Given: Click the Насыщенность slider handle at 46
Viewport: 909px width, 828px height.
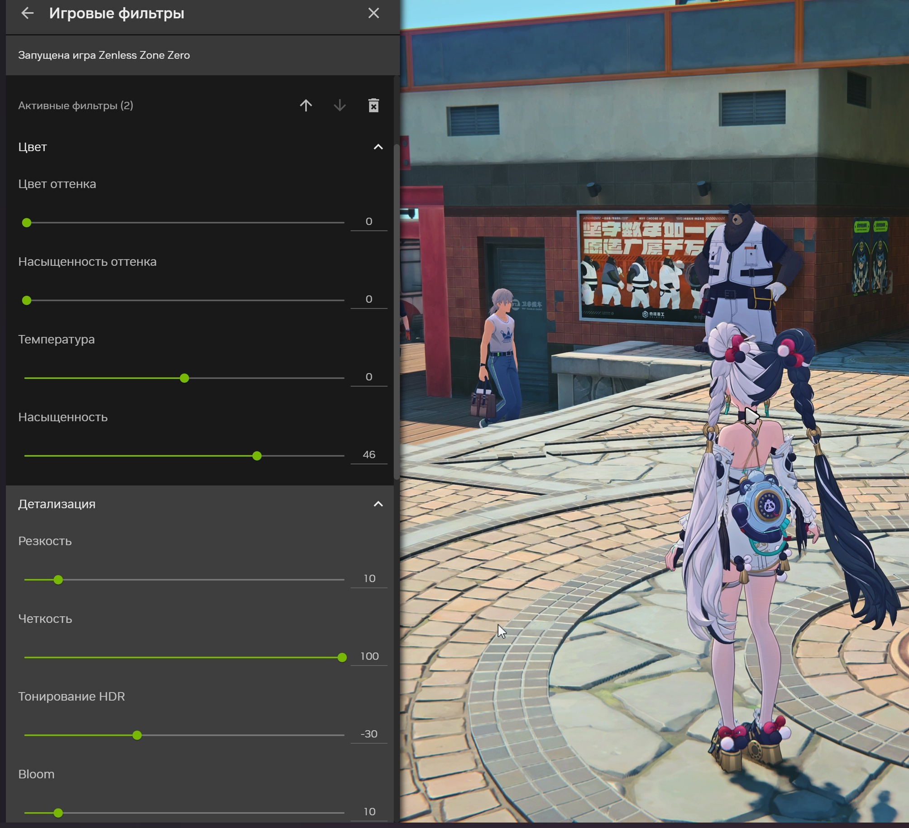Looking at the screenshot, I should point(257,456).
